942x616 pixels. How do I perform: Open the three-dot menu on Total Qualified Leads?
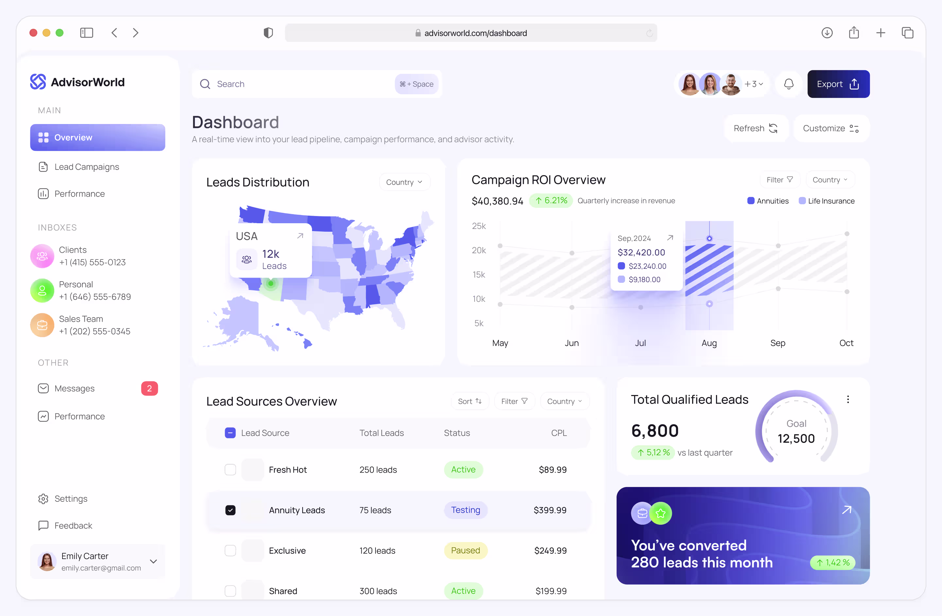pos(848,400)
